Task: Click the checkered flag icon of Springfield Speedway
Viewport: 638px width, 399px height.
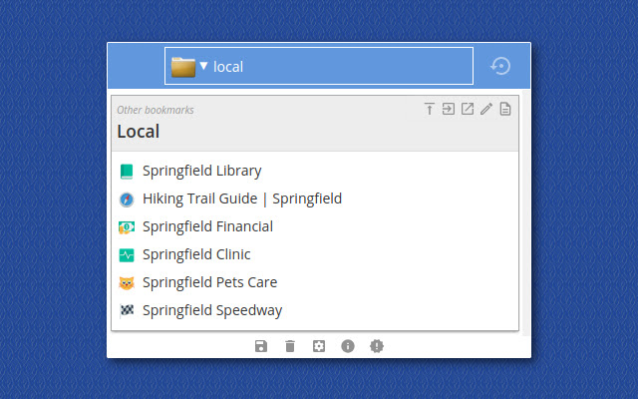Action: (127, 311)
